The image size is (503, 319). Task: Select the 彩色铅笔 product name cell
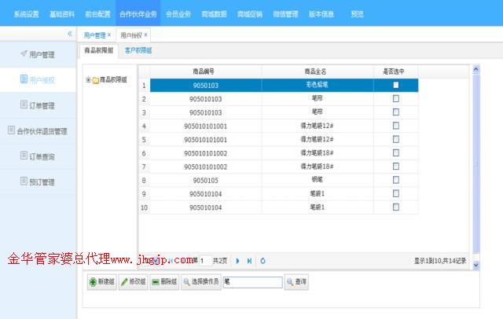point(318,85)
